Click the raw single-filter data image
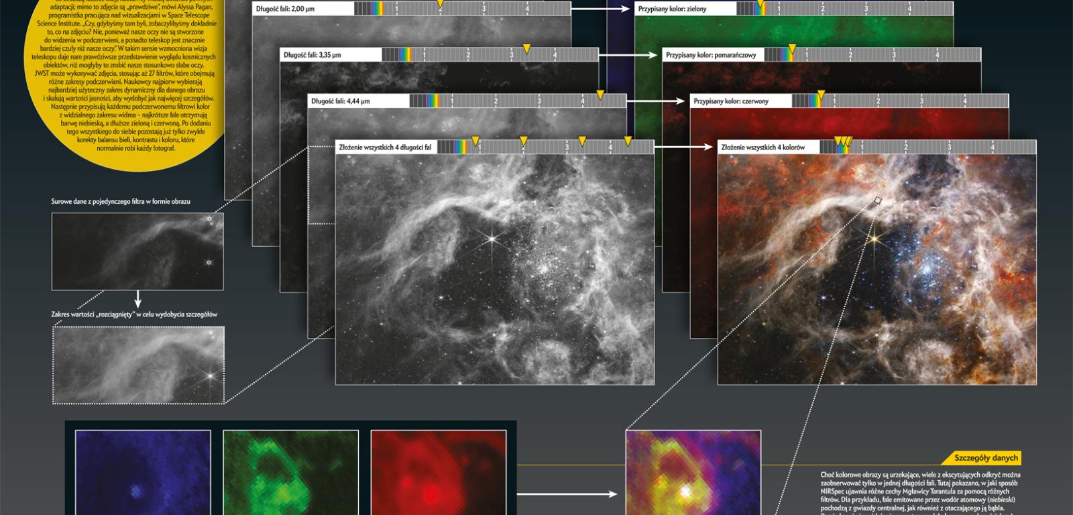This screenshot has width=1073, height=515. point(137,251)
